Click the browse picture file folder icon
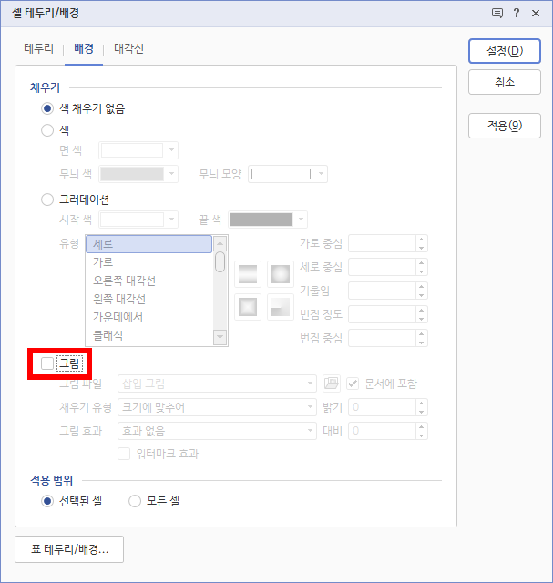The image size is (553, 583). pos(332,384)
